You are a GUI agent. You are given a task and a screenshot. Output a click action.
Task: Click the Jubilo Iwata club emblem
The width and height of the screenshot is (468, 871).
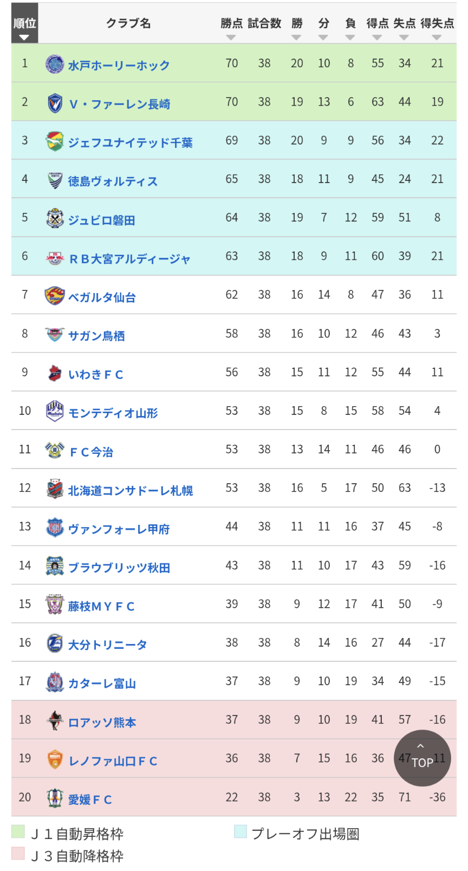(x=55, y=218)
